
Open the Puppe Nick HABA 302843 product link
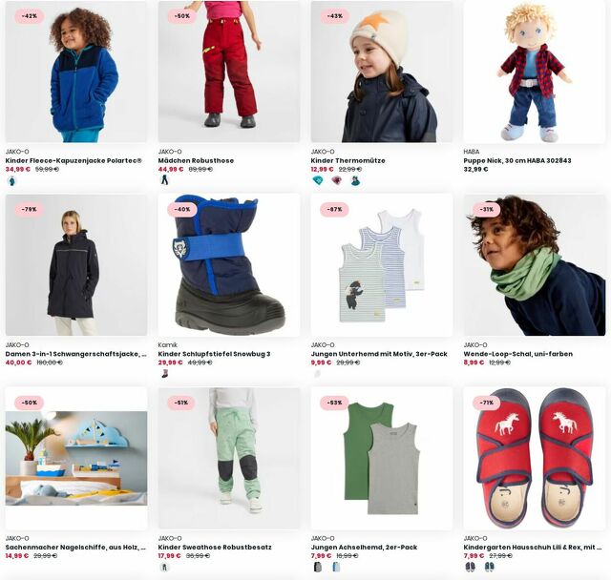pos(517,160)
